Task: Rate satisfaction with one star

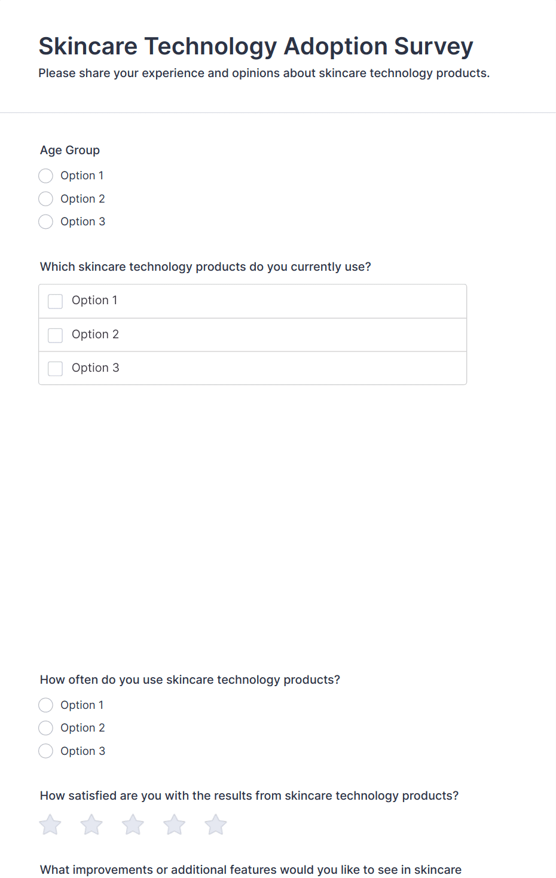Action: [50, 825]
